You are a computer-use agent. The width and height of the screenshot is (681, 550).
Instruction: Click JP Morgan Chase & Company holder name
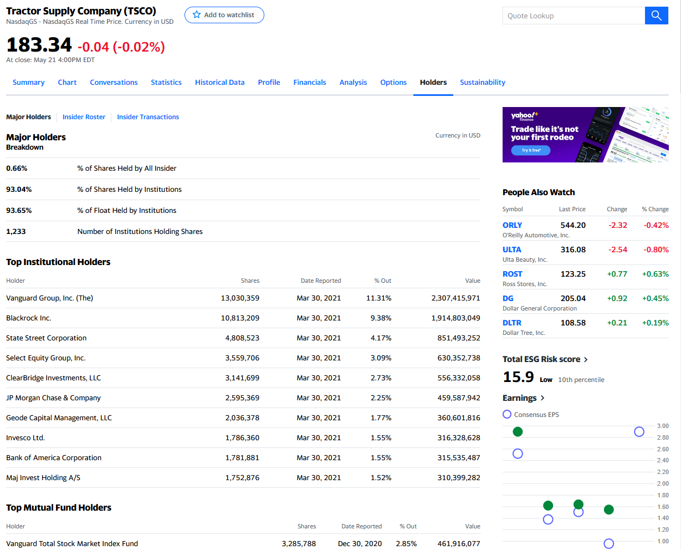click(x=54, y=398)
